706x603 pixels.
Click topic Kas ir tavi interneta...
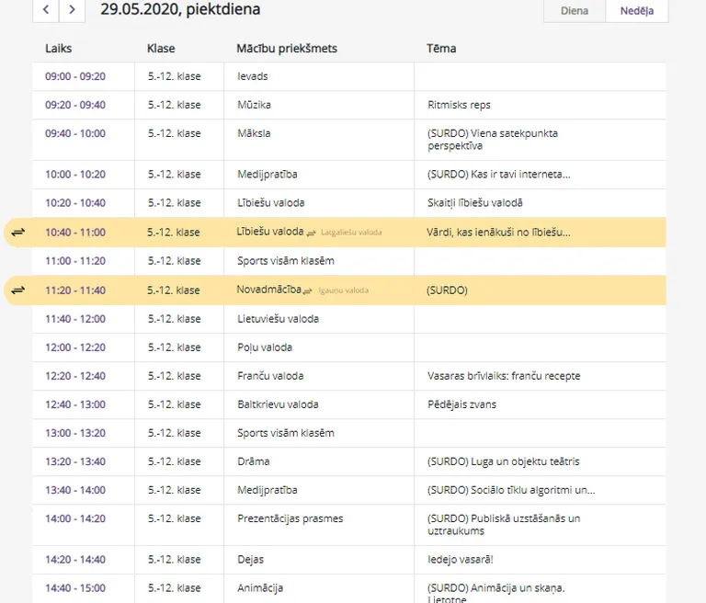[499, 175]
